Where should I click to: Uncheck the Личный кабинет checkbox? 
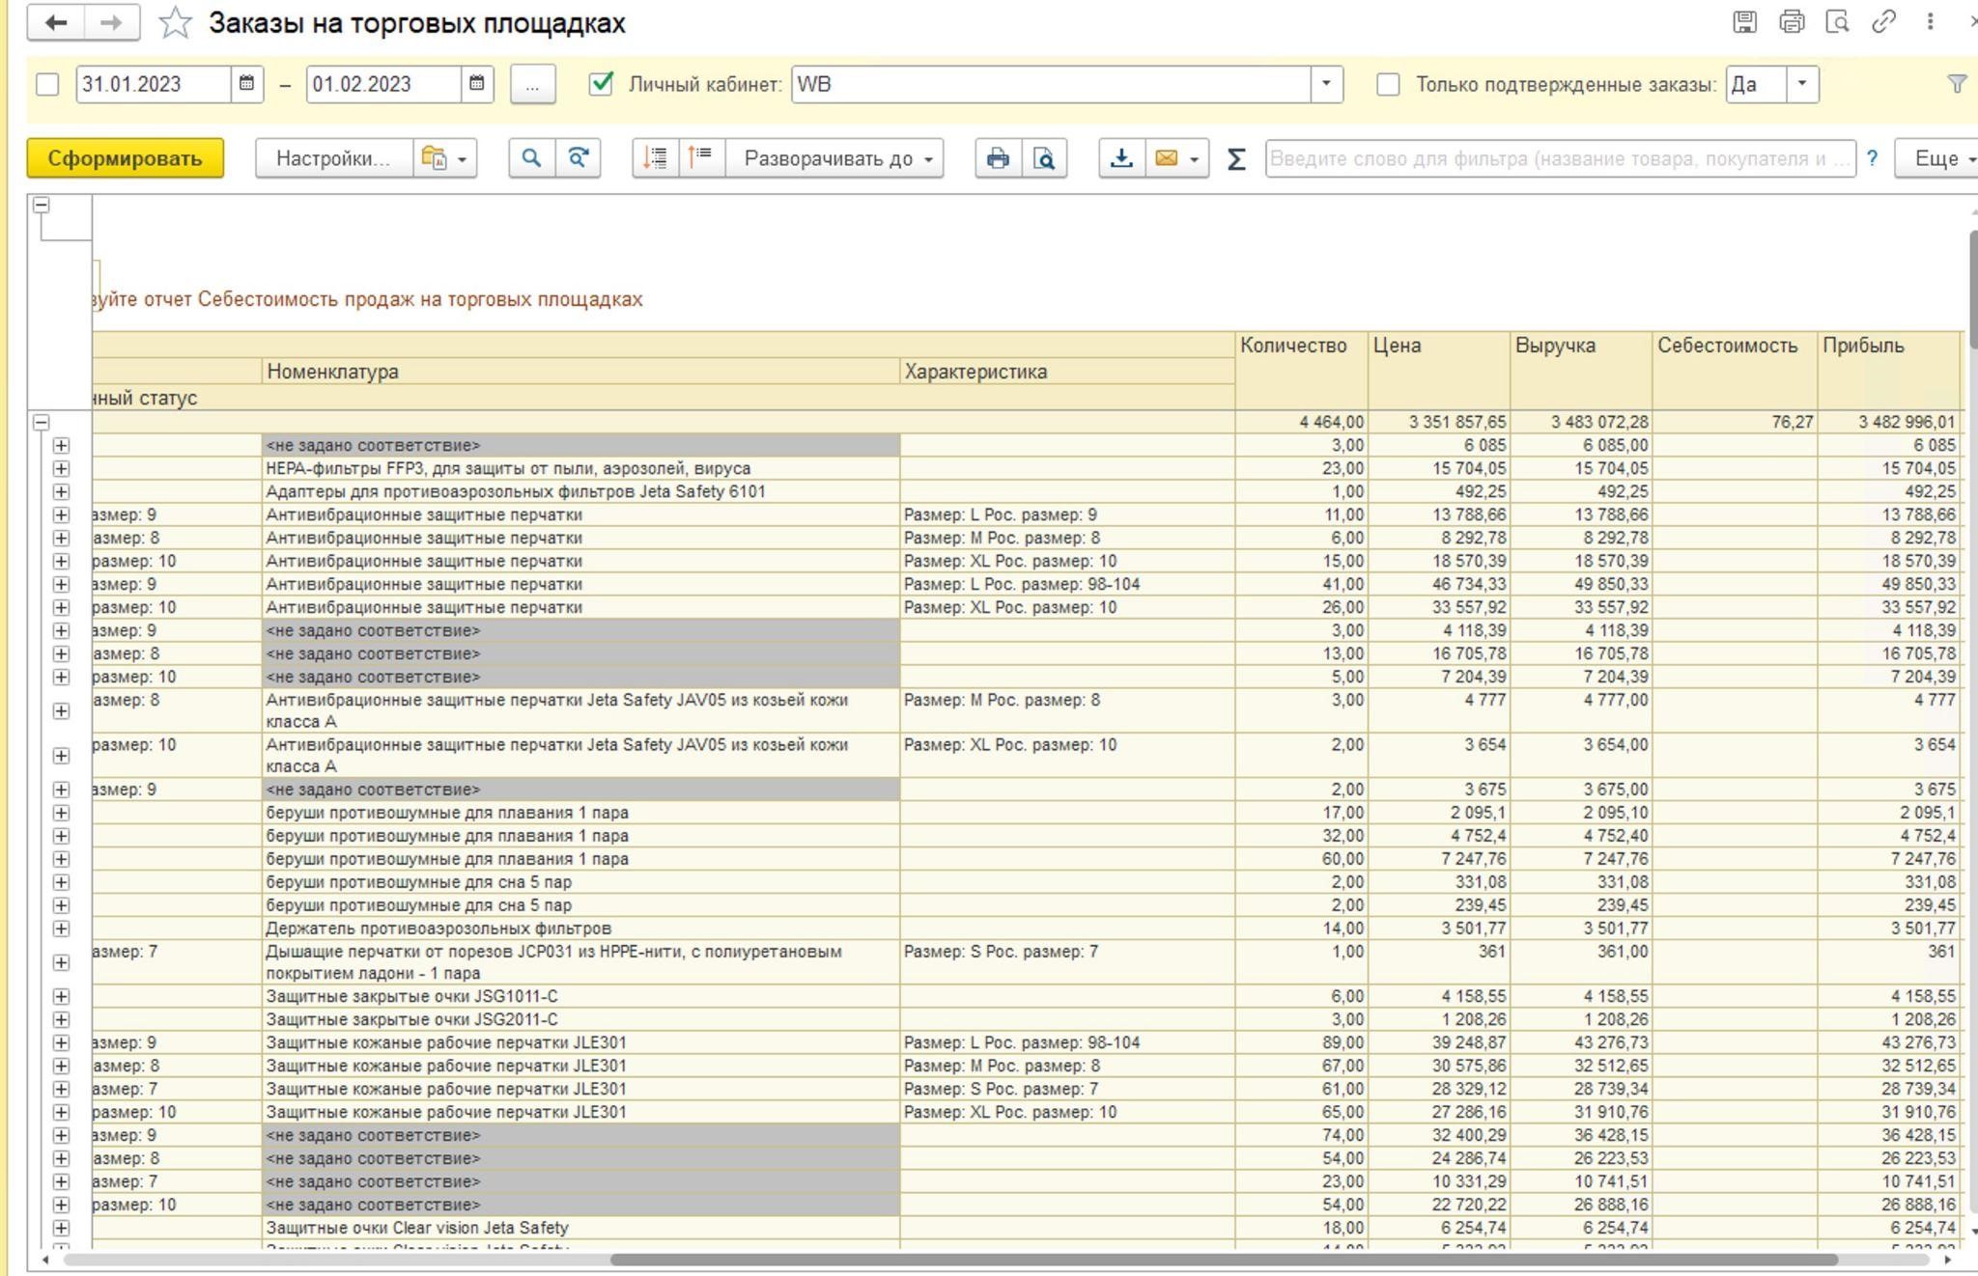601,84
